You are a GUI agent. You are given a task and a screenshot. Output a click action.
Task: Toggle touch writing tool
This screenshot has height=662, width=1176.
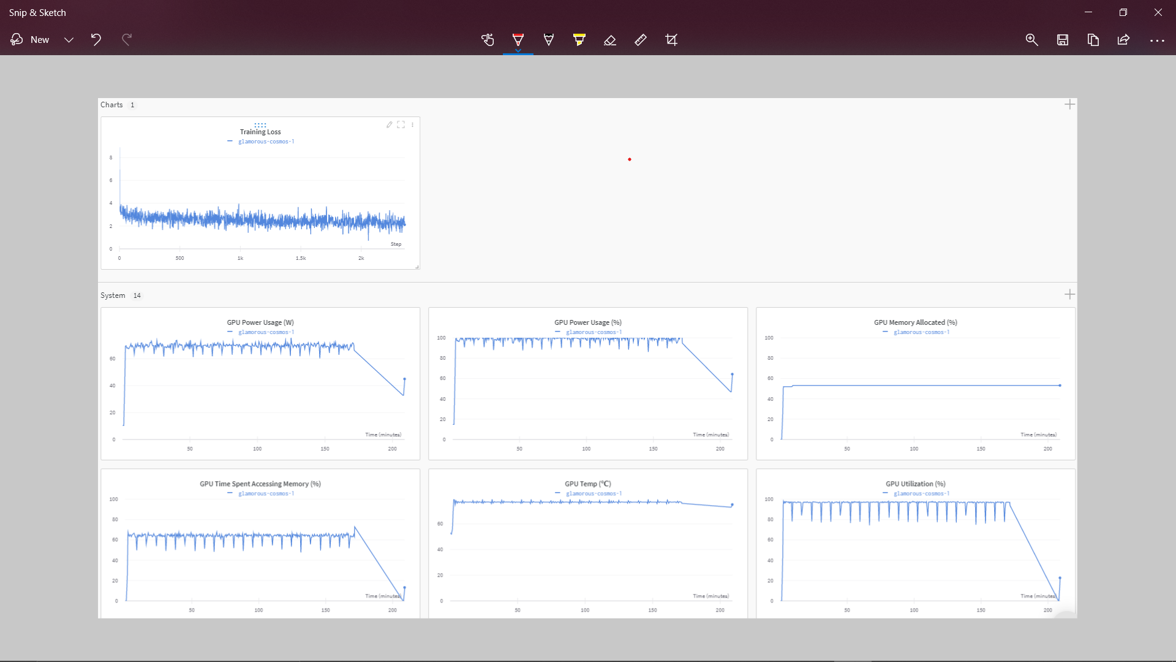click(x=488, y=40)
